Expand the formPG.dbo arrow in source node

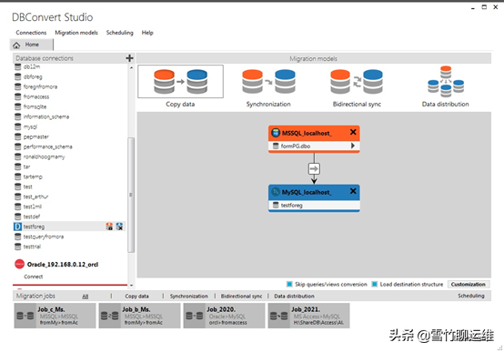(353, 146)
